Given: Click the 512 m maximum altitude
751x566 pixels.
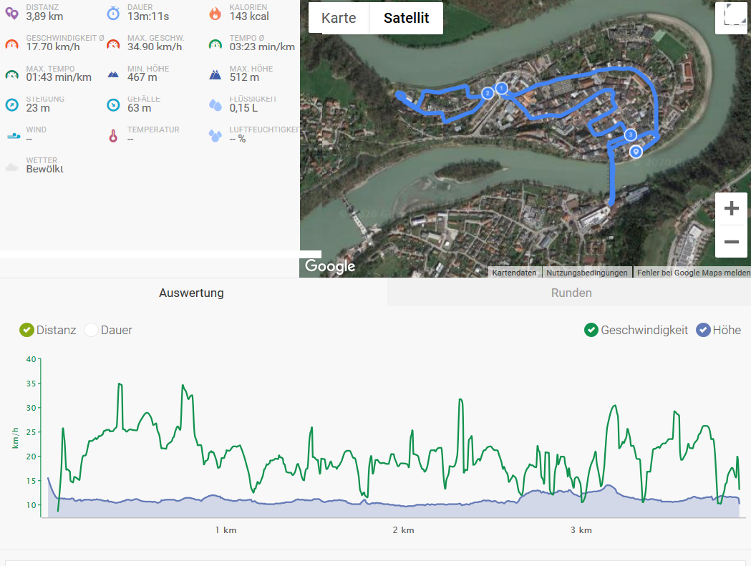Looking at the screenshot, I should tap(244, 77).
